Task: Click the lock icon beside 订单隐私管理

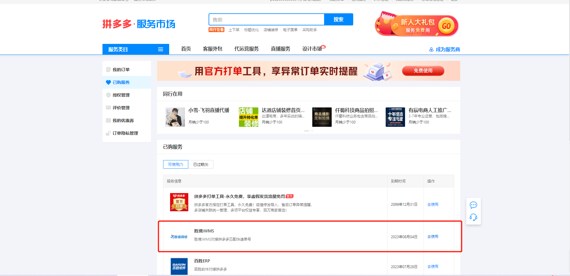Action: tap(108, 133)
